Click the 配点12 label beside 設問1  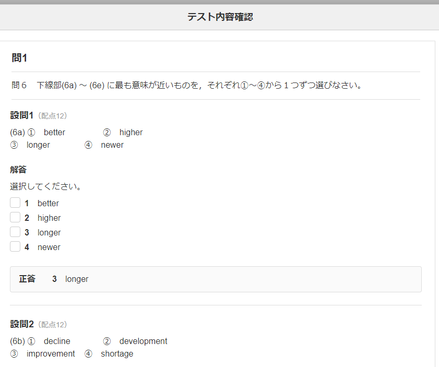click(54, 116)
